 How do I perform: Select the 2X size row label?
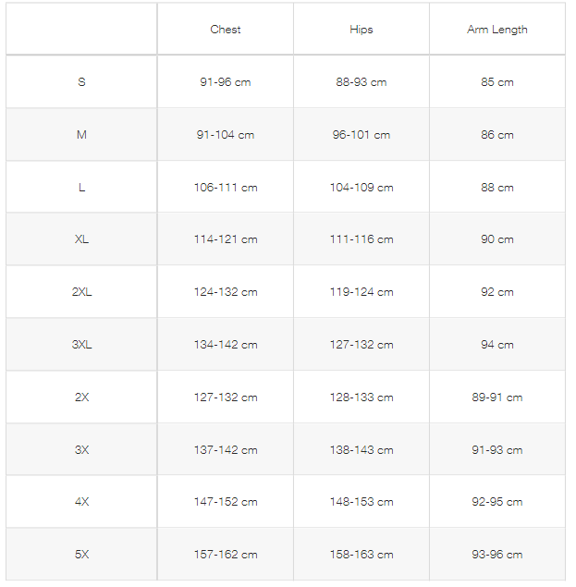click(x=81, y=397)
